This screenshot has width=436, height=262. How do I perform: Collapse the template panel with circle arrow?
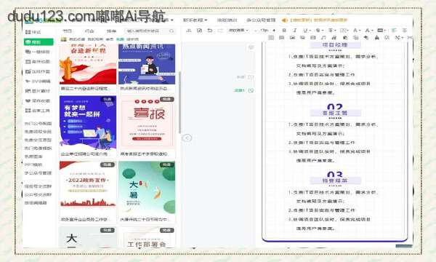pyautogui.click(x=187, y=138)
